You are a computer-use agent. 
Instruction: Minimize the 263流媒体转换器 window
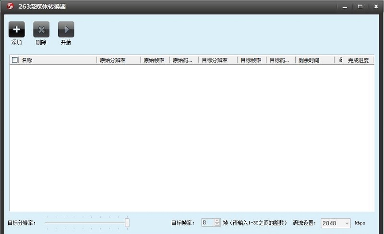[345, 7]
